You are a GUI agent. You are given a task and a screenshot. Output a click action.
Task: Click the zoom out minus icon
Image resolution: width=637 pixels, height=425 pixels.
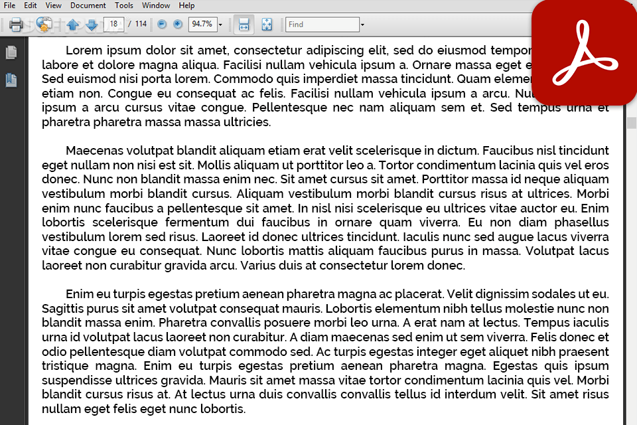[162, 25]
